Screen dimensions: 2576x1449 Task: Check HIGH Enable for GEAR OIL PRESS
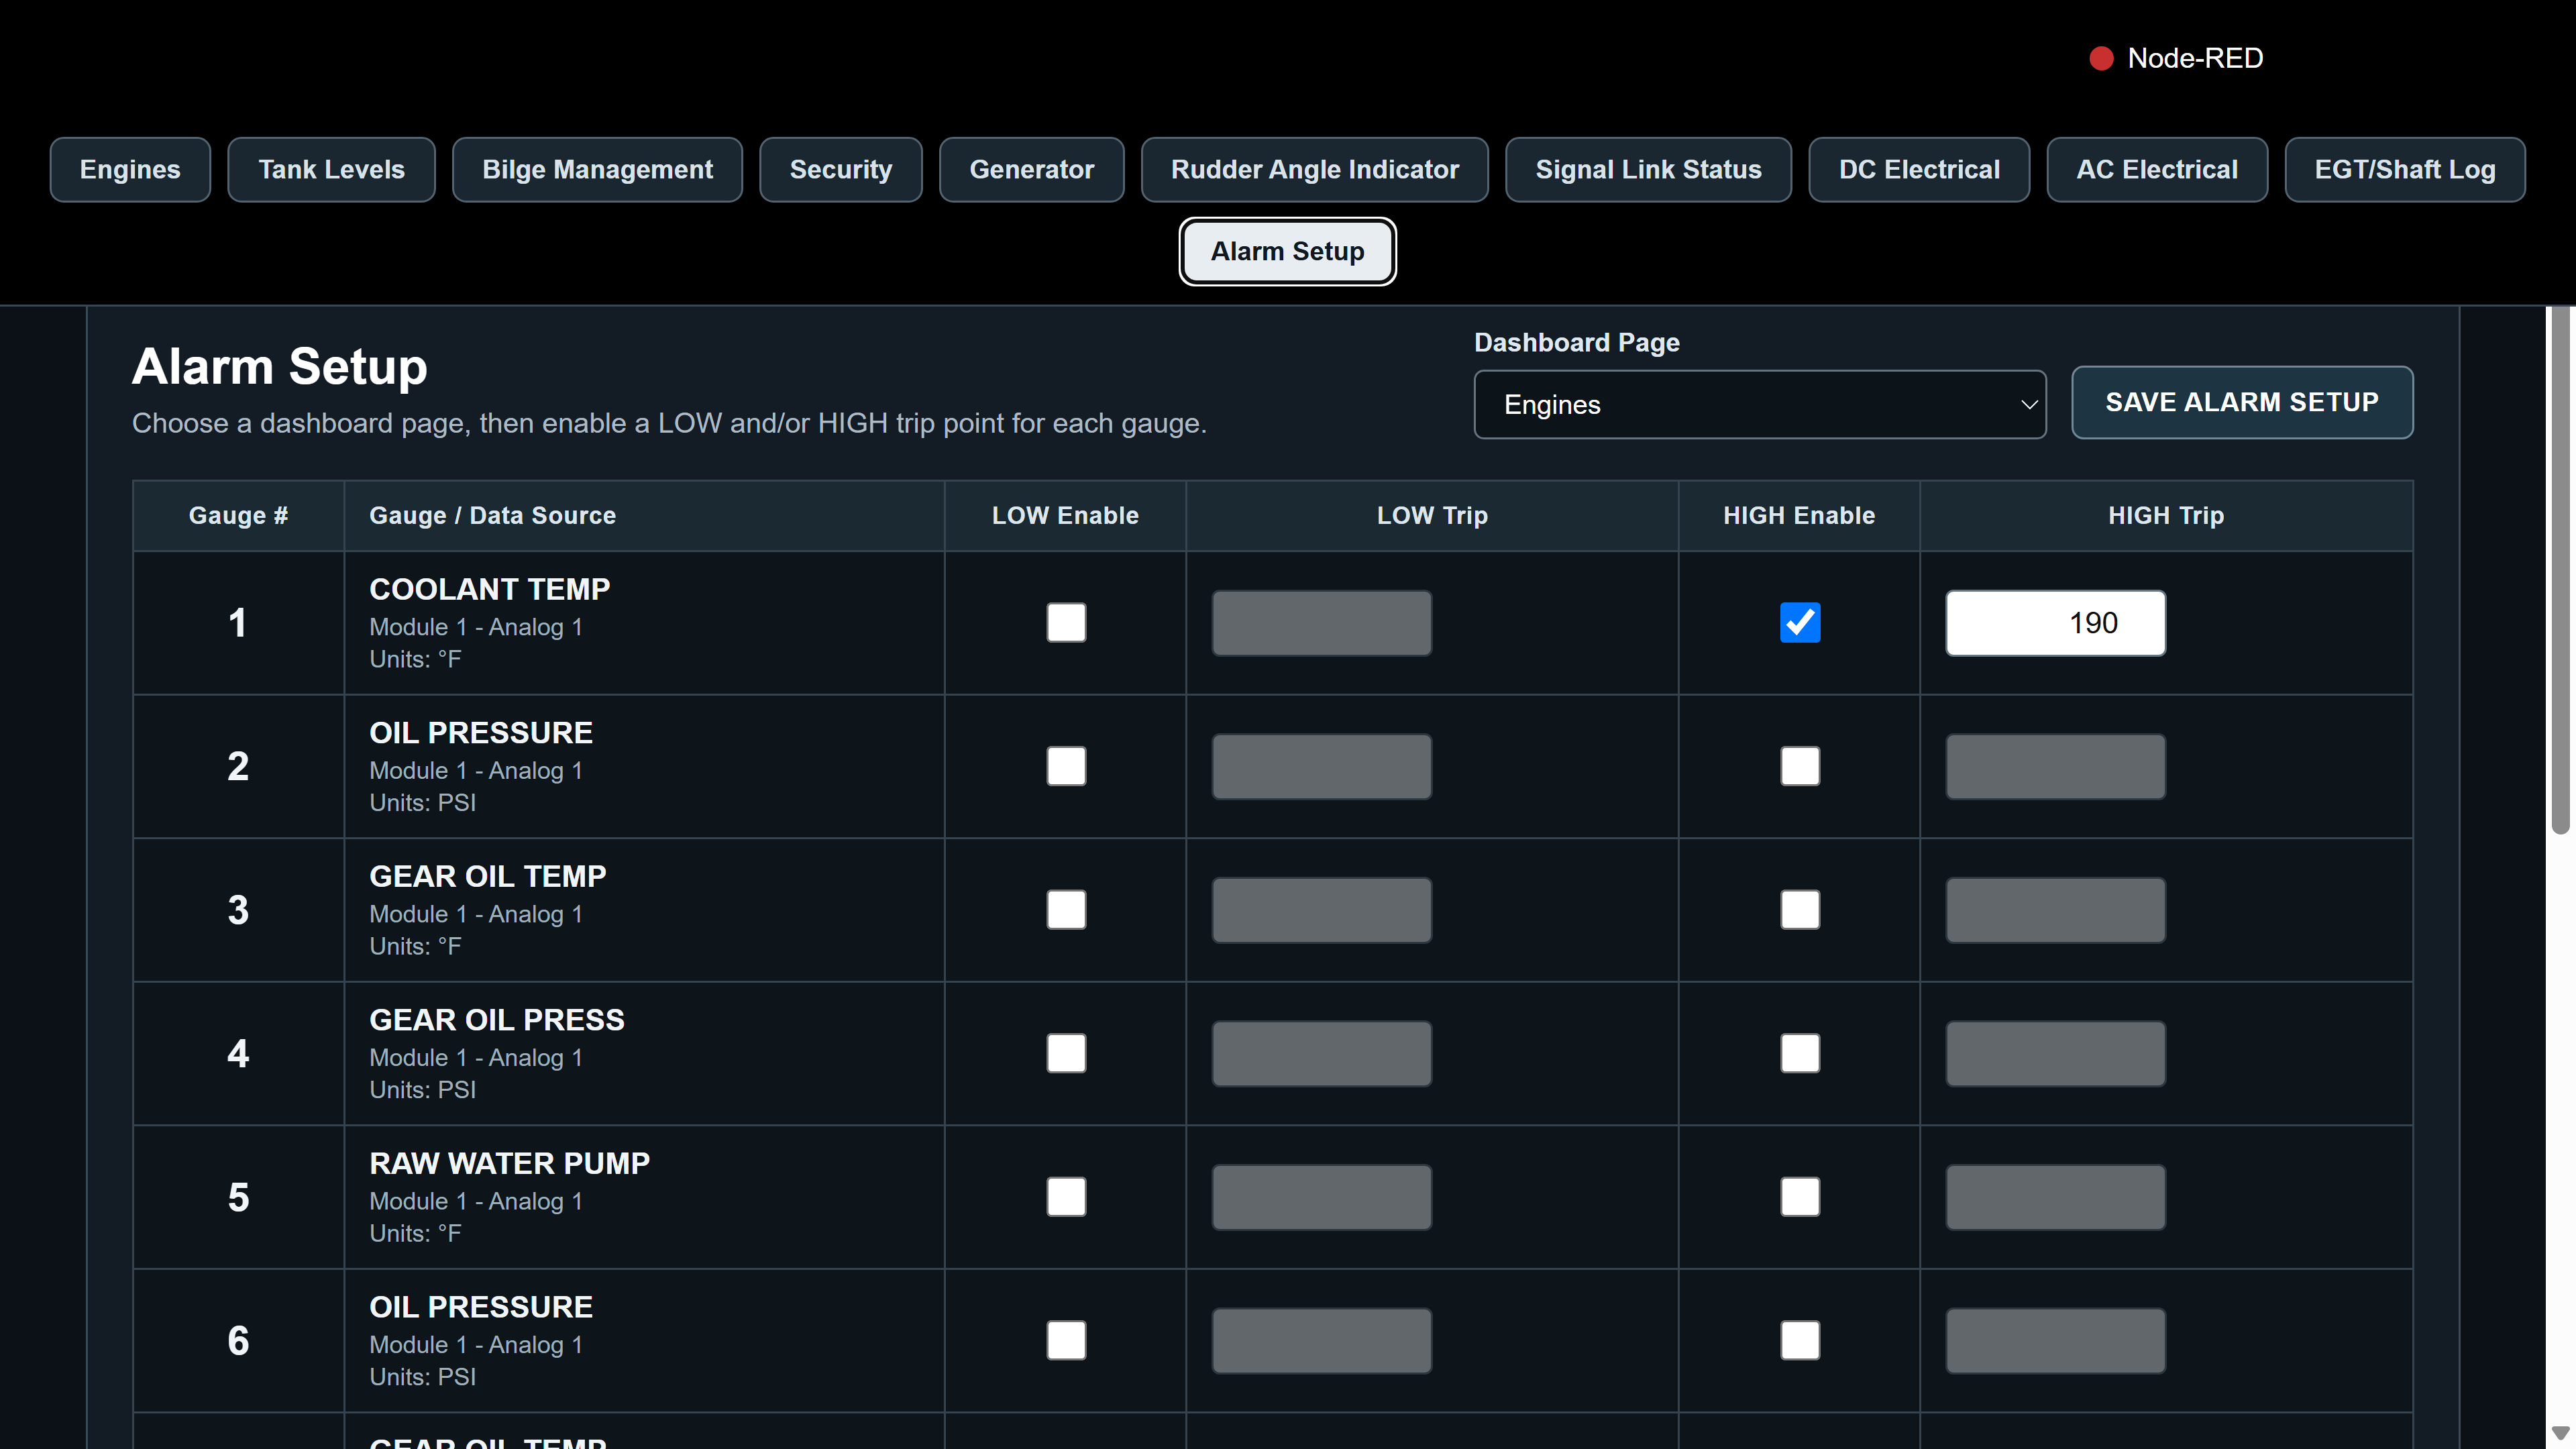point(1800,1053)
